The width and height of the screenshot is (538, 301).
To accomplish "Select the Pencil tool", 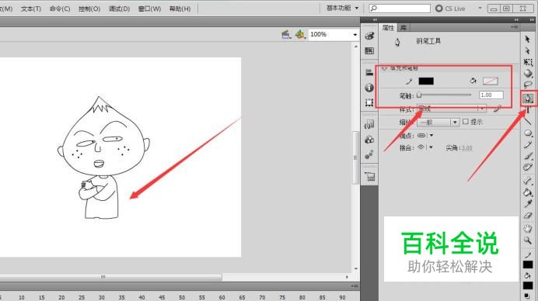I will [x=528, y=144].
